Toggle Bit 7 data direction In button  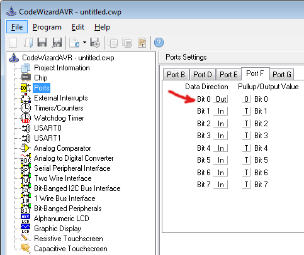coord(221,185)
